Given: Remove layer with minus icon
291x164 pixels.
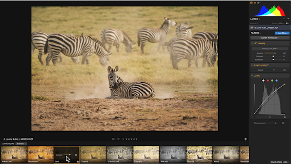Looking at the screenshot, I should [x=284, y=19].
